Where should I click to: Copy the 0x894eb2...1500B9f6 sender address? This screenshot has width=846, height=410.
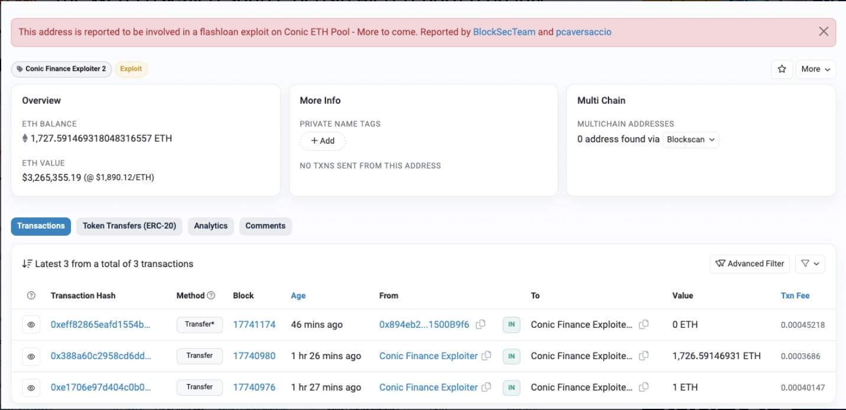[481, 324]
